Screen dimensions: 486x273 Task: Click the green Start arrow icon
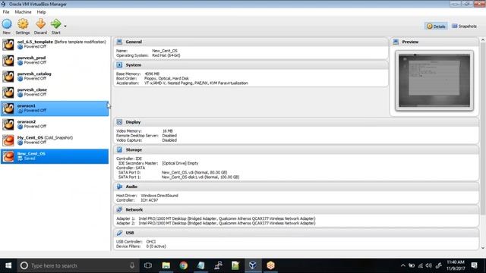55,24
